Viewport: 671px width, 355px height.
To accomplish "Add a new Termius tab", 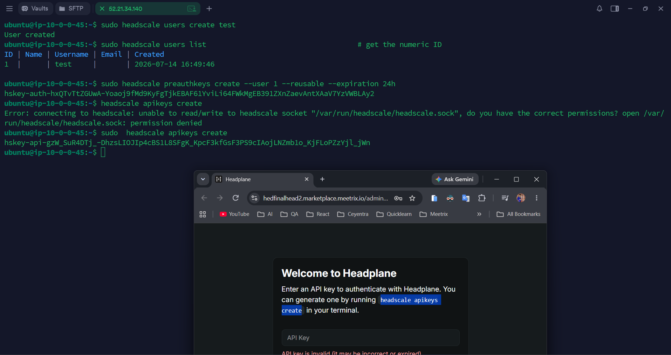I will [209, 8].
